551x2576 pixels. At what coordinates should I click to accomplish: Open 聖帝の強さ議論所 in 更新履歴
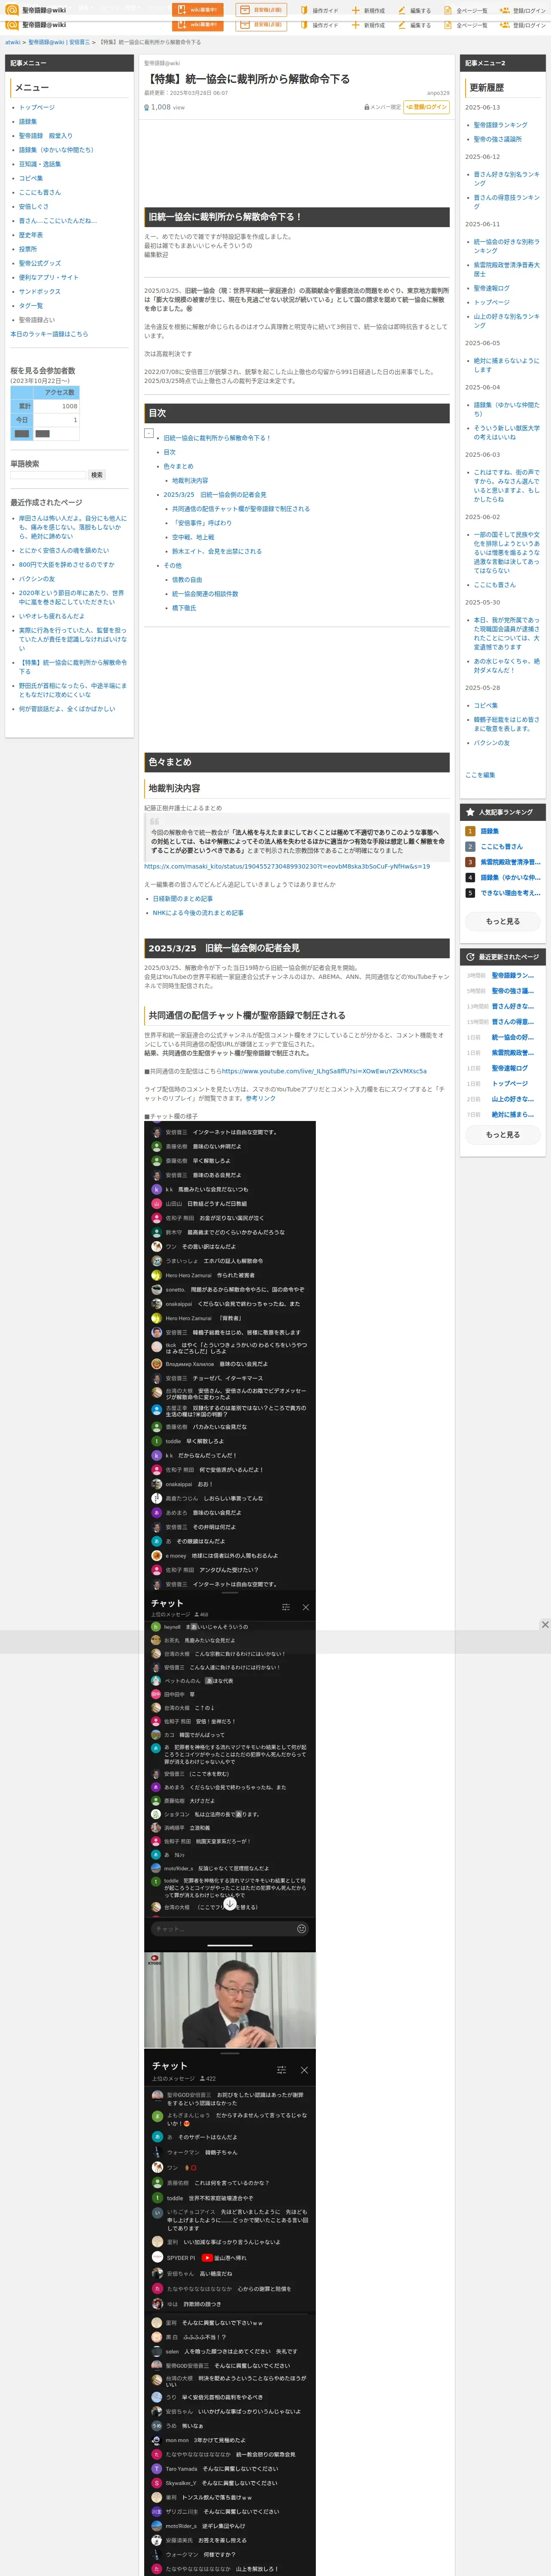tap(498, 139)
